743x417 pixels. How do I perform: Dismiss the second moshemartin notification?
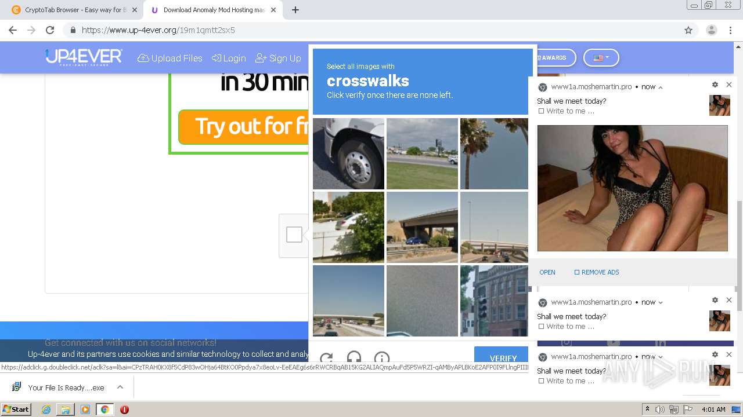click(729, 300)
